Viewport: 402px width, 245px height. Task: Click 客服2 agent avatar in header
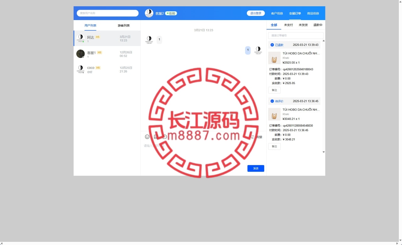pyautogui.click(x=149, y=13)
